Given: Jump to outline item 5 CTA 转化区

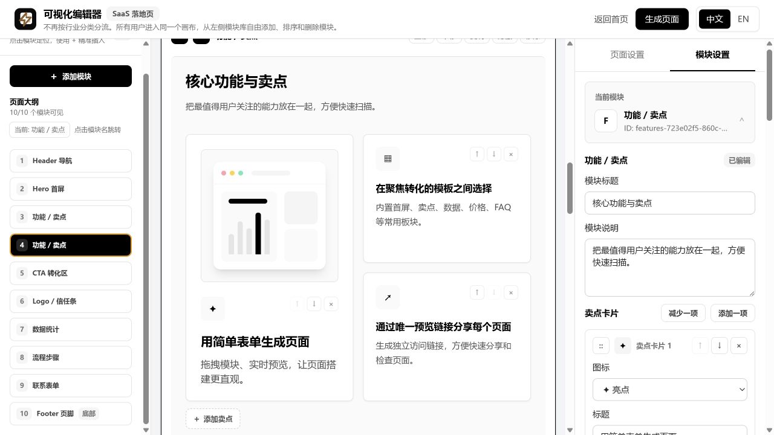Looking at the screenshot, I should 71,273.
